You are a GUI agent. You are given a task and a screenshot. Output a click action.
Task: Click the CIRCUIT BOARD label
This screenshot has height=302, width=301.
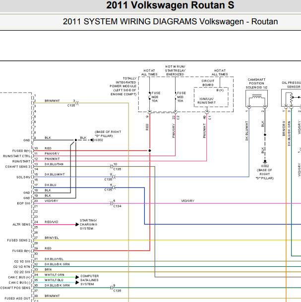pyautogui.click(x=208, y=83)
